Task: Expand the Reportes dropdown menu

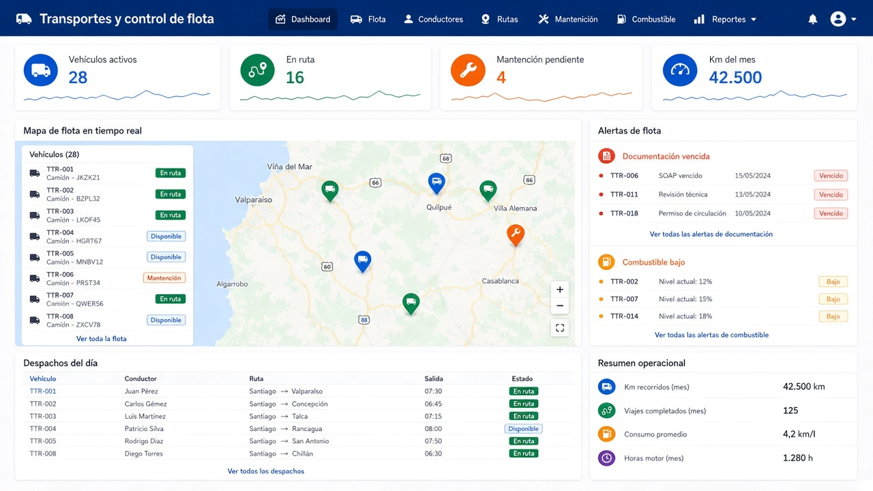Action: (x=725, y=19)
